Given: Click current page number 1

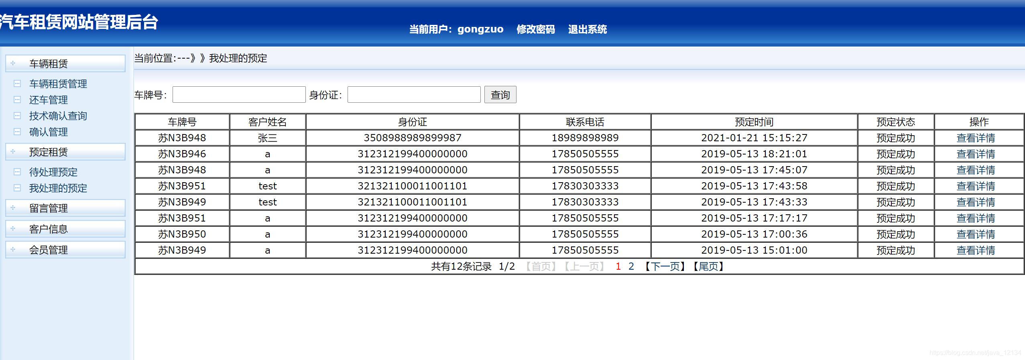Looking at the screenshot, I should pos(618,266).
